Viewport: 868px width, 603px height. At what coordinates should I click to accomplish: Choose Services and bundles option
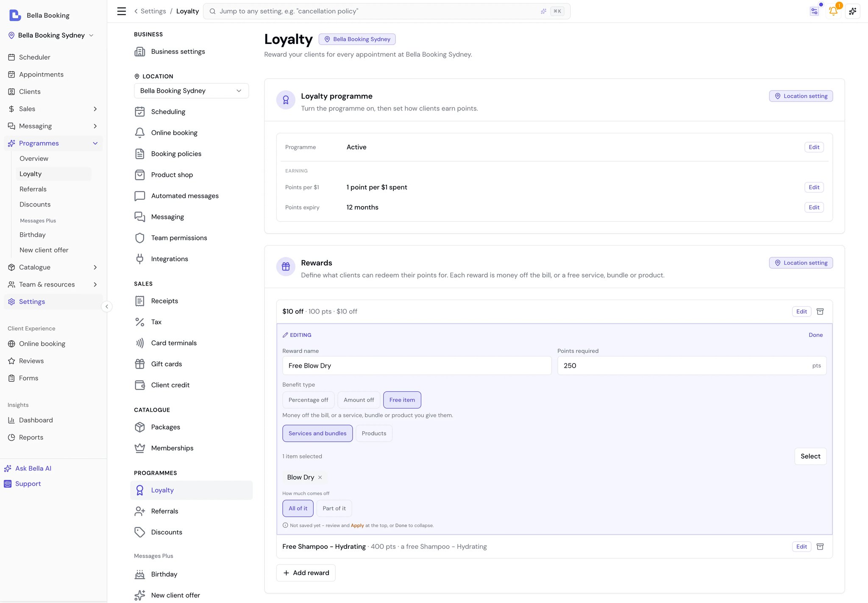[x=317, y=433]
